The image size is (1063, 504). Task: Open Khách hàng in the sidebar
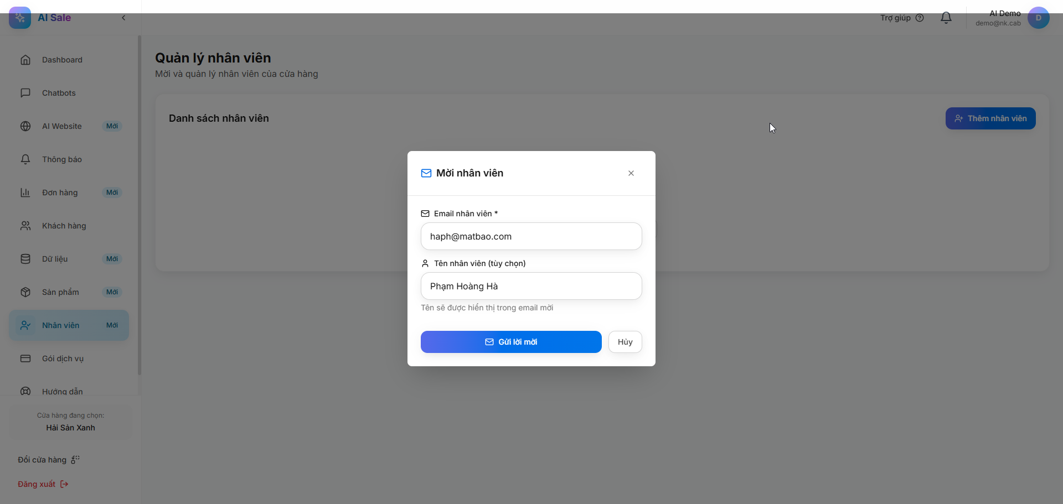[64, 226]
